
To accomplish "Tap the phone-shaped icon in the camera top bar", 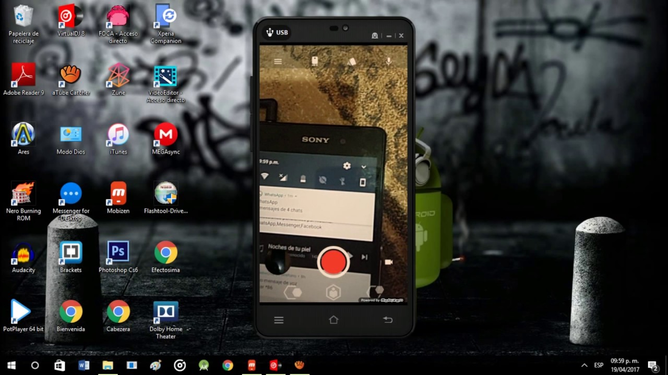I will pyautogui.click(x=315, y=61).
